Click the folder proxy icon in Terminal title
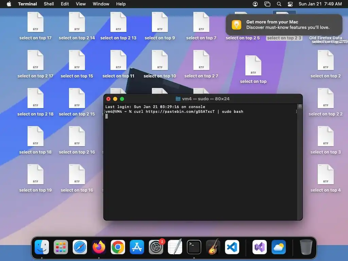The height and width of the screenshot is (261, 348). (178, 99)
